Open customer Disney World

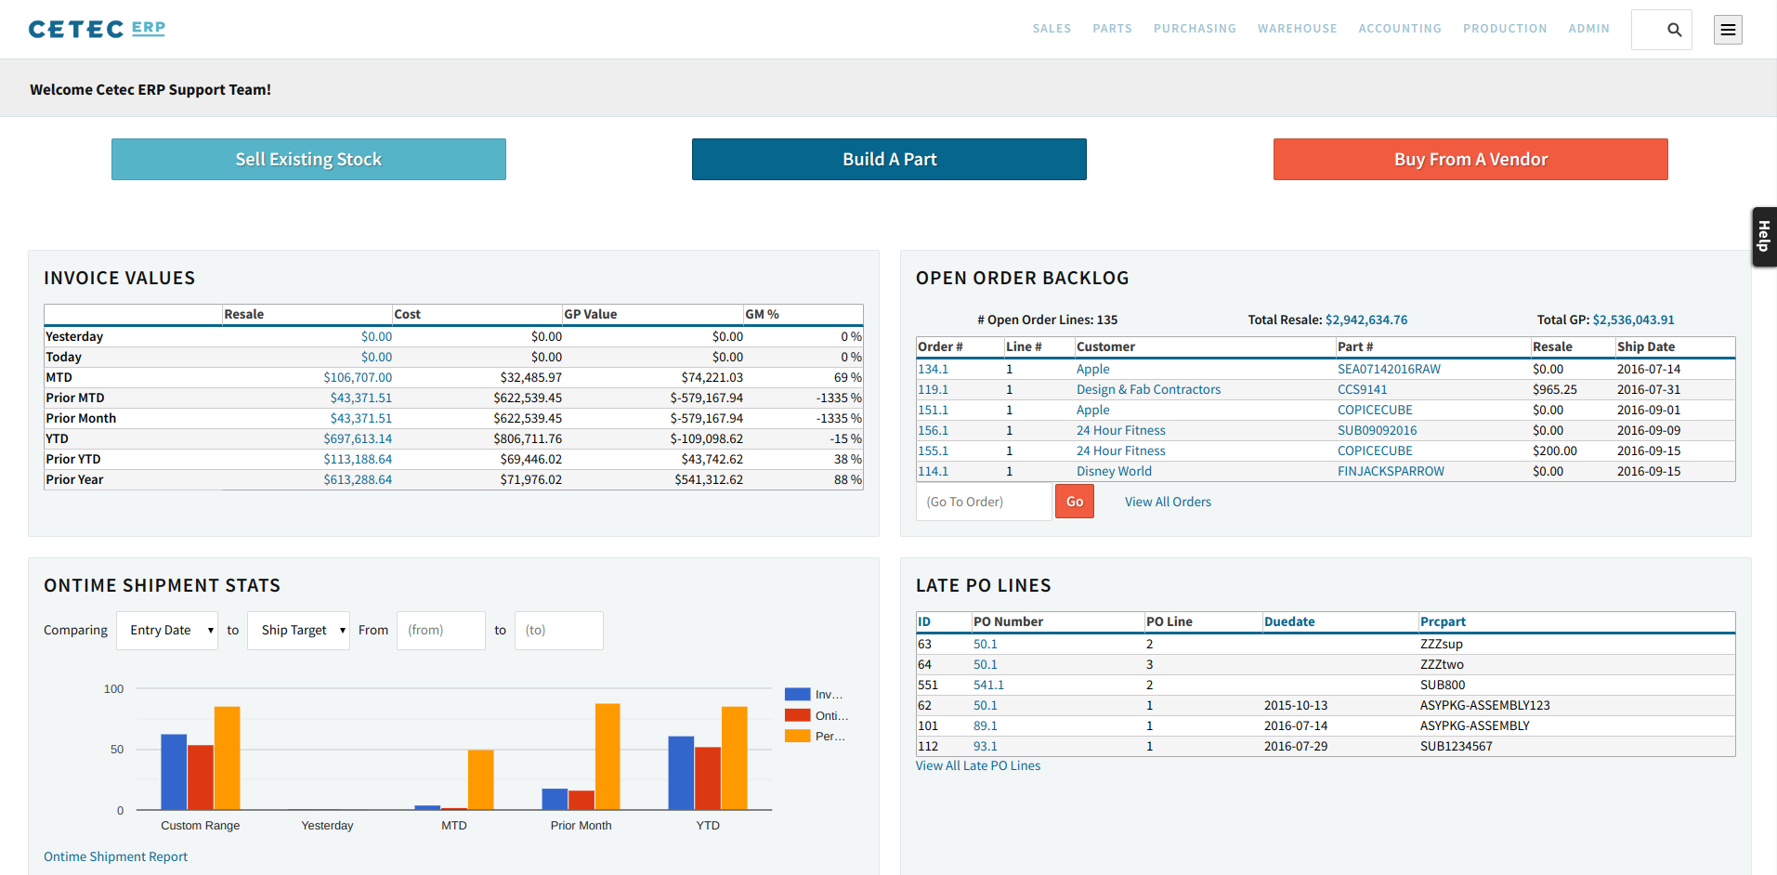1114,471
